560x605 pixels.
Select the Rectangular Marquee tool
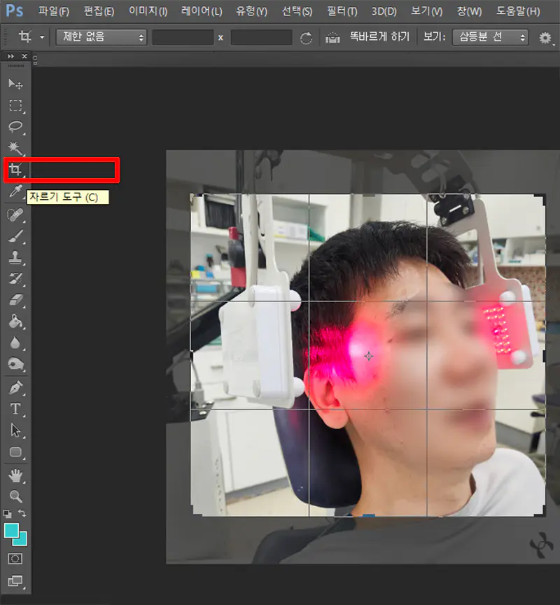15,105
